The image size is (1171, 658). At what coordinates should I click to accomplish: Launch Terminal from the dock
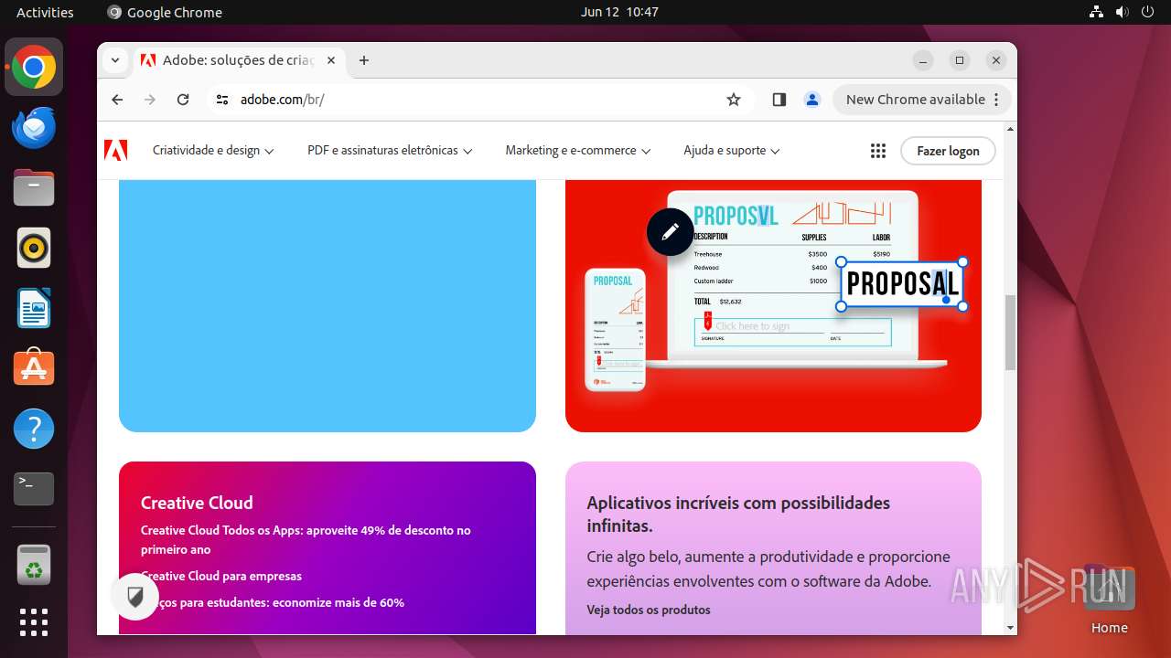pos(34,489)
